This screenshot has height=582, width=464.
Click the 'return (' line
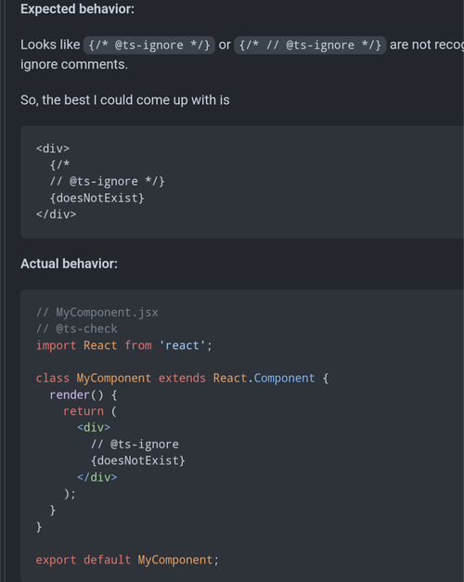[x=90, y=411]
